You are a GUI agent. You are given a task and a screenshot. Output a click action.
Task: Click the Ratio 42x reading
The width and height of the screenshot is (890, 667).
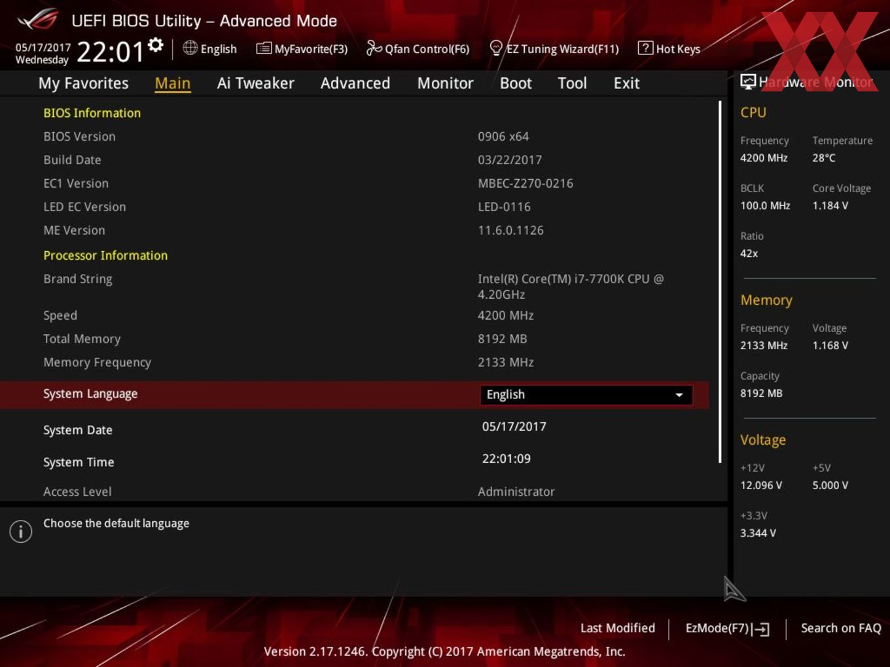pos(749,253)
